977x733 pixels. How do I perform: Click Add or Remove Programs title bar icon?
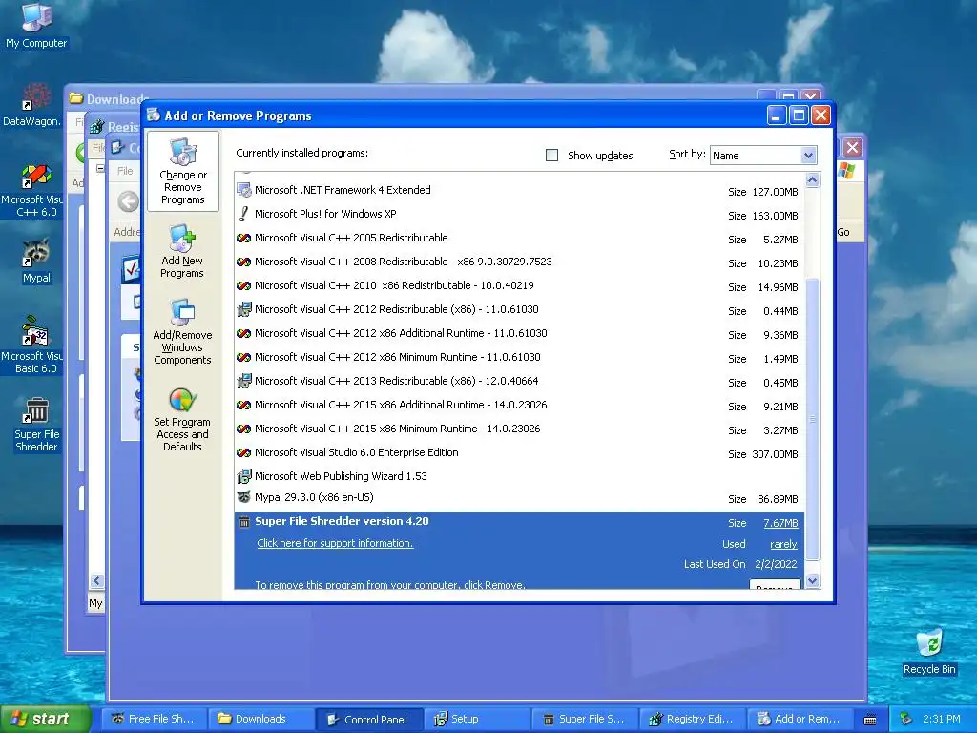coord(154,115)
